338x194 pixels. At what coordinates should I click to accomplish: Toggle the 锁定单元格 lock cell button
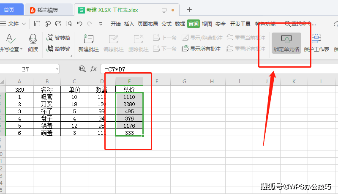[x=286, y=43]
